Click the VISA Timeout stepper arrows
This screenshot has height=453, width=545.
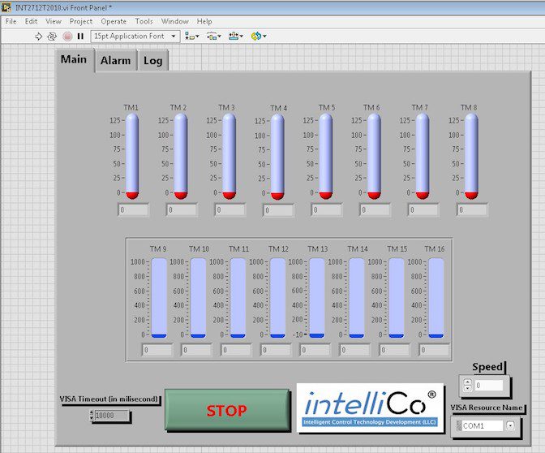(90, 416)
